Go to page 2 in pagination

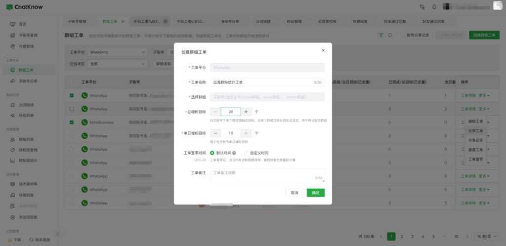402,236
